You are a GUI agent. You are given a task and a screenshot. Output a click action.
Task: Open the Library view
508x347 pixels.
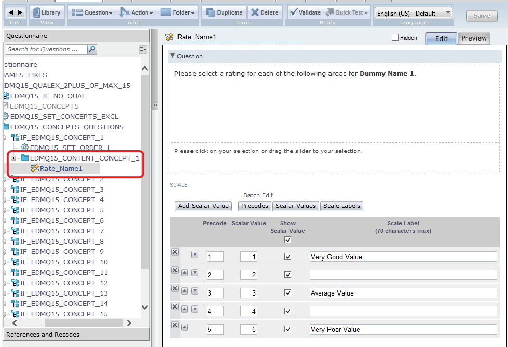pyautogui.click(x=47, y=12)
